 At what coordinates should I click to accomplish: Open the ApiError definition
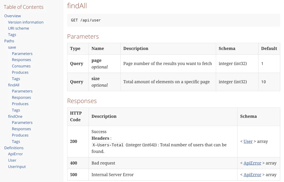pos(15,154)
